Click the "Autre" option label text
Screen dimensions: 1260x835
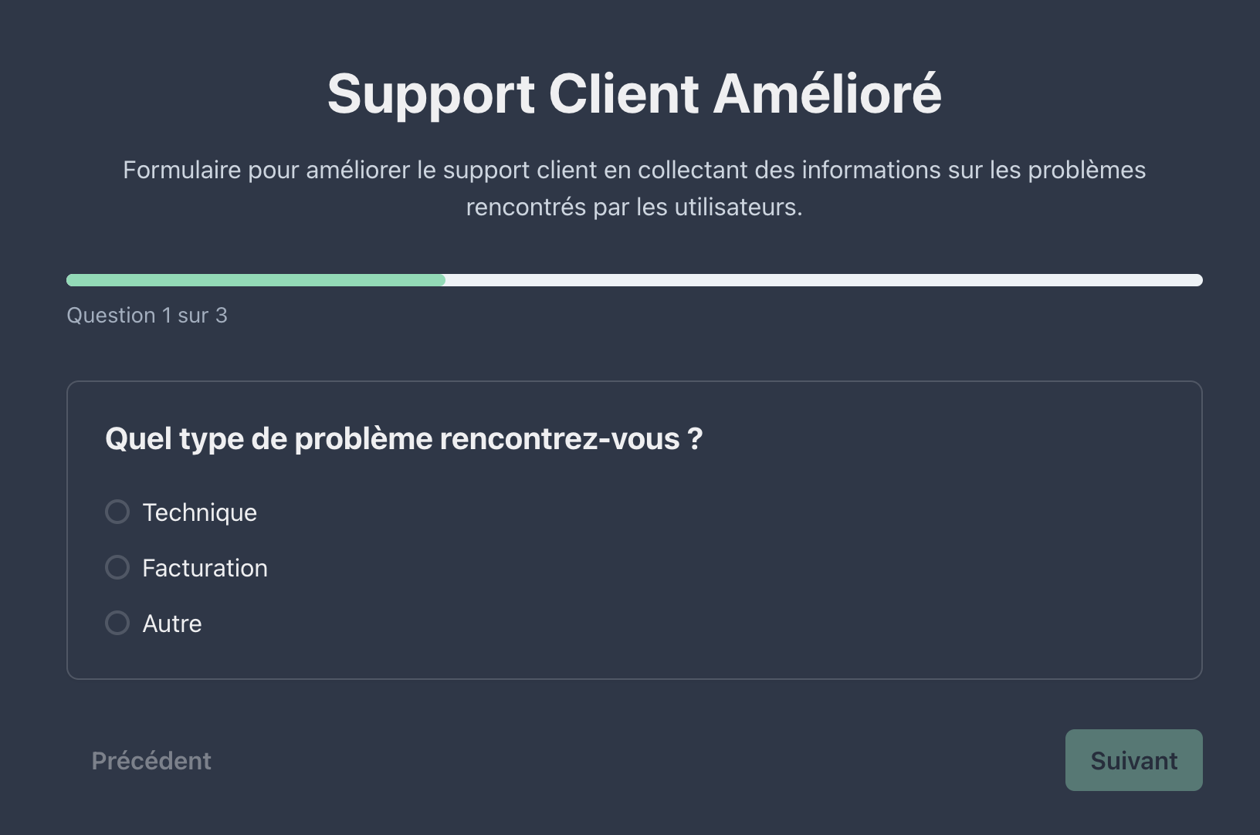click(x=172, y=624)
